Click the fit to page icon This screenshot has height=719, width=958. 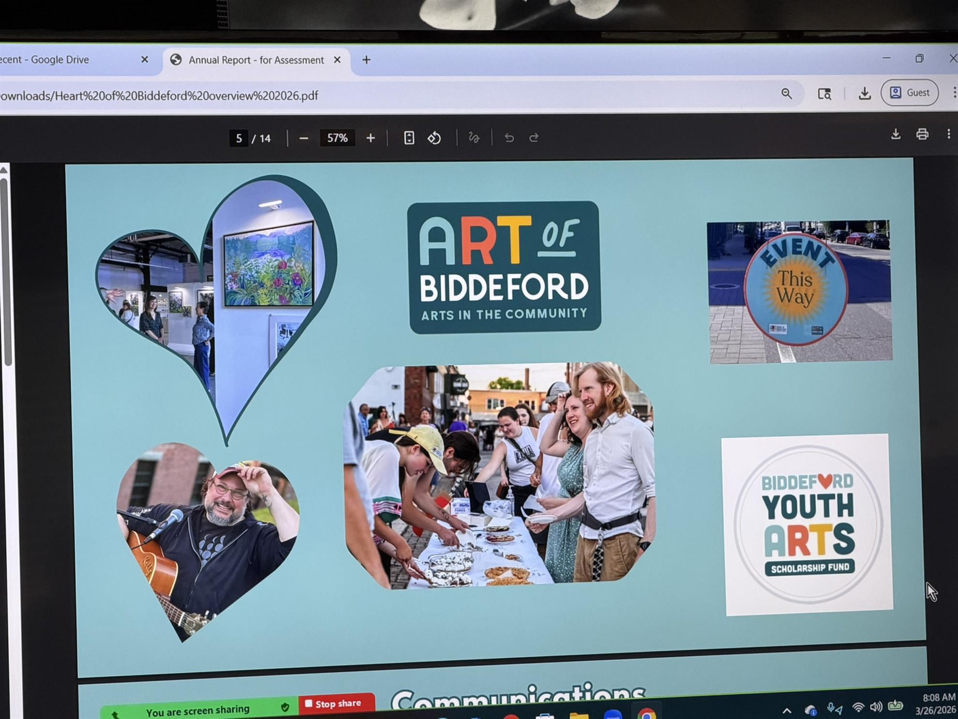pyautogui.click(x=409, y=138)
